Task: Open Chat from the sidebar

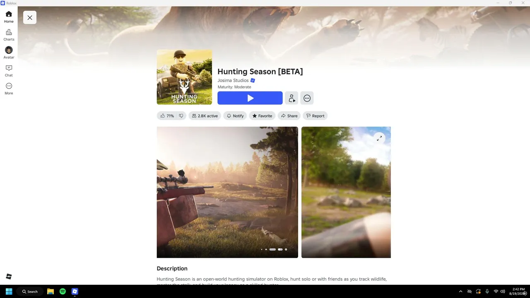Action: [9, 71]
